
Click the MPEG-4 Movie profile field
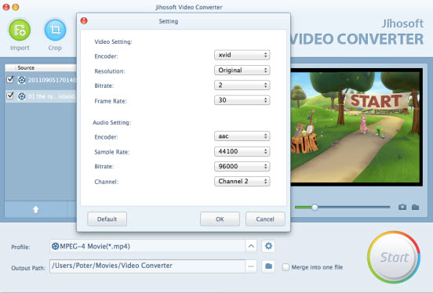pos(147,246)
